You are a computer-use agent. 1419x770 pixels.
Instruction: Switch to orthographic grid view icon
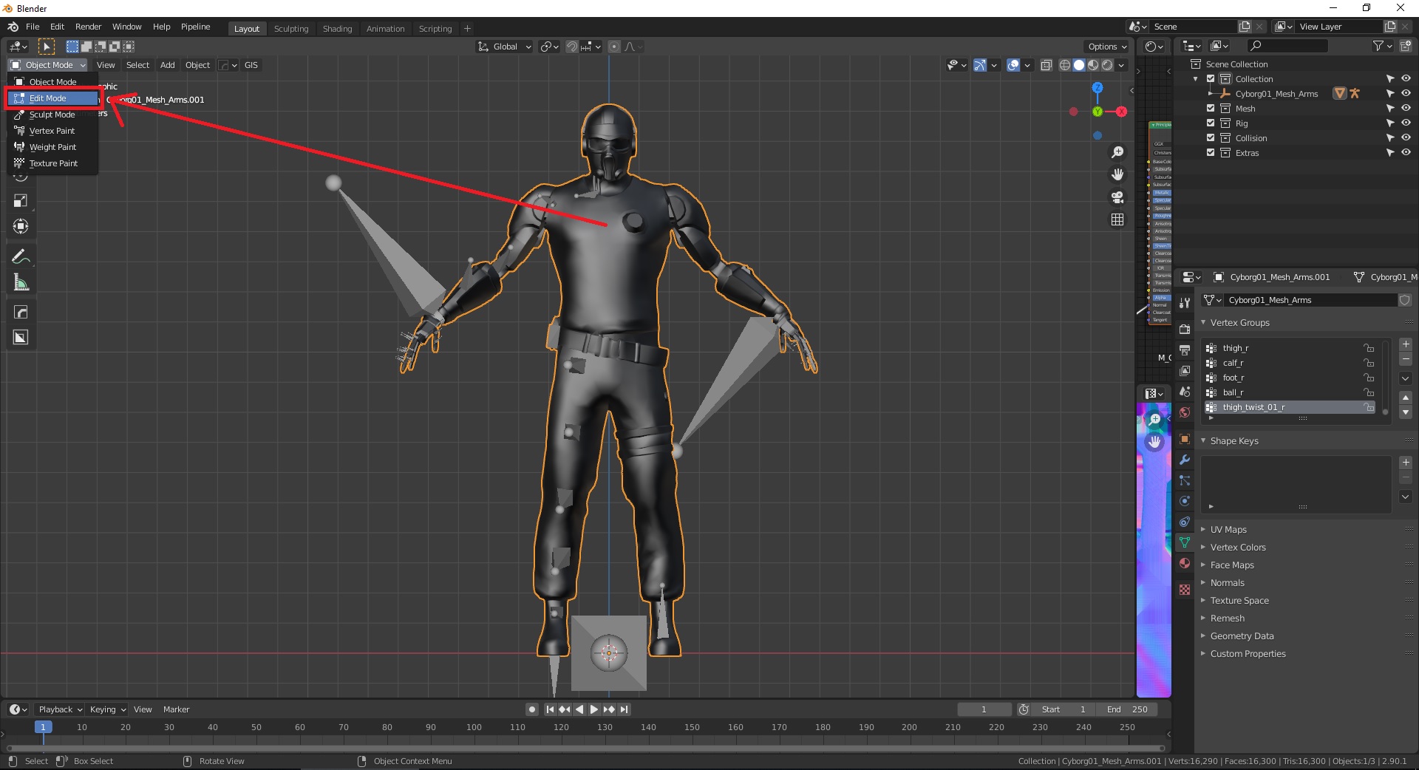1117,219
